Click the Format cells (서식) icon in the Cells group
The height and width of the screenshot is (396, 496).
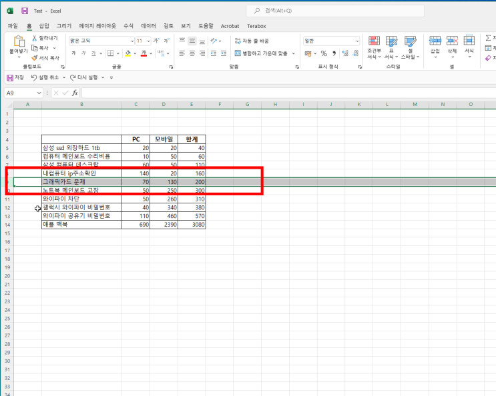point(469,41)
